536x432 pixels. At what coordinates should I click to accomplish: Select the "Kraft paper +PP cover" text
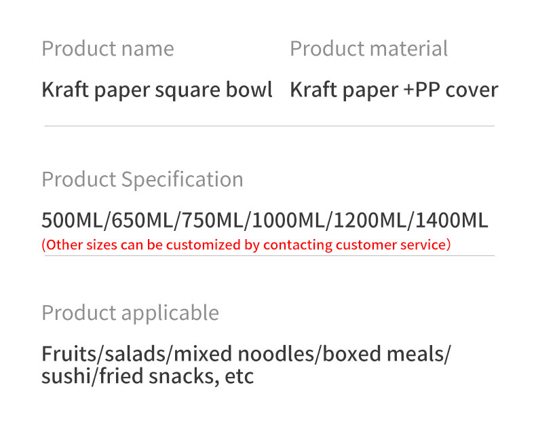pos(394,90)
